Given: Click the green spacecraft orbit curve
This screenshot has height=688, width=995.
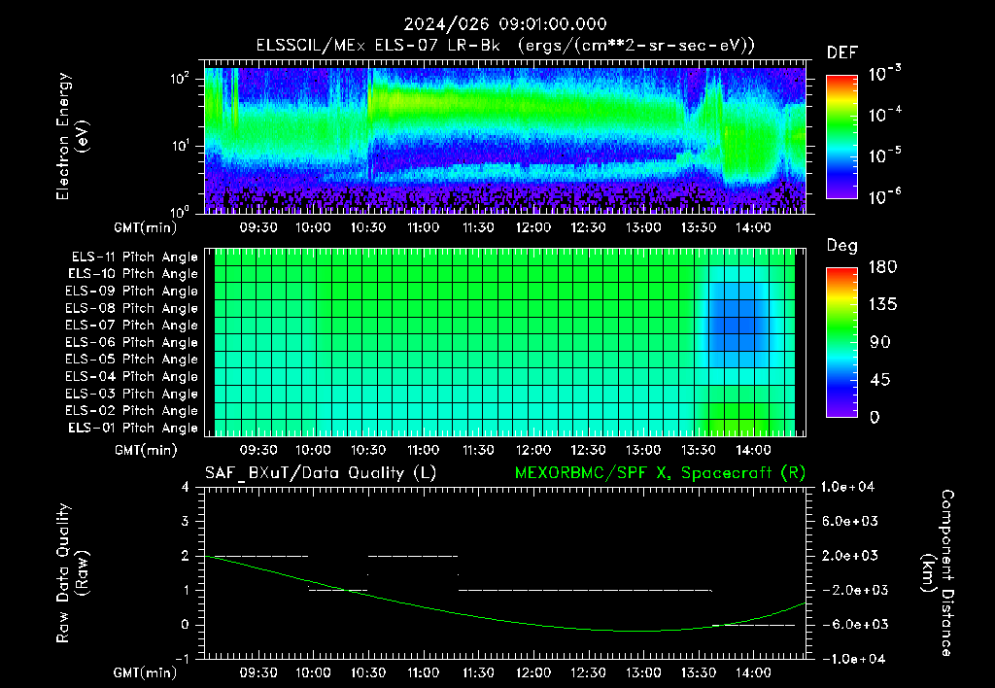Looking at the screenshot, I should pyautogui.click(x=533, y=625).
